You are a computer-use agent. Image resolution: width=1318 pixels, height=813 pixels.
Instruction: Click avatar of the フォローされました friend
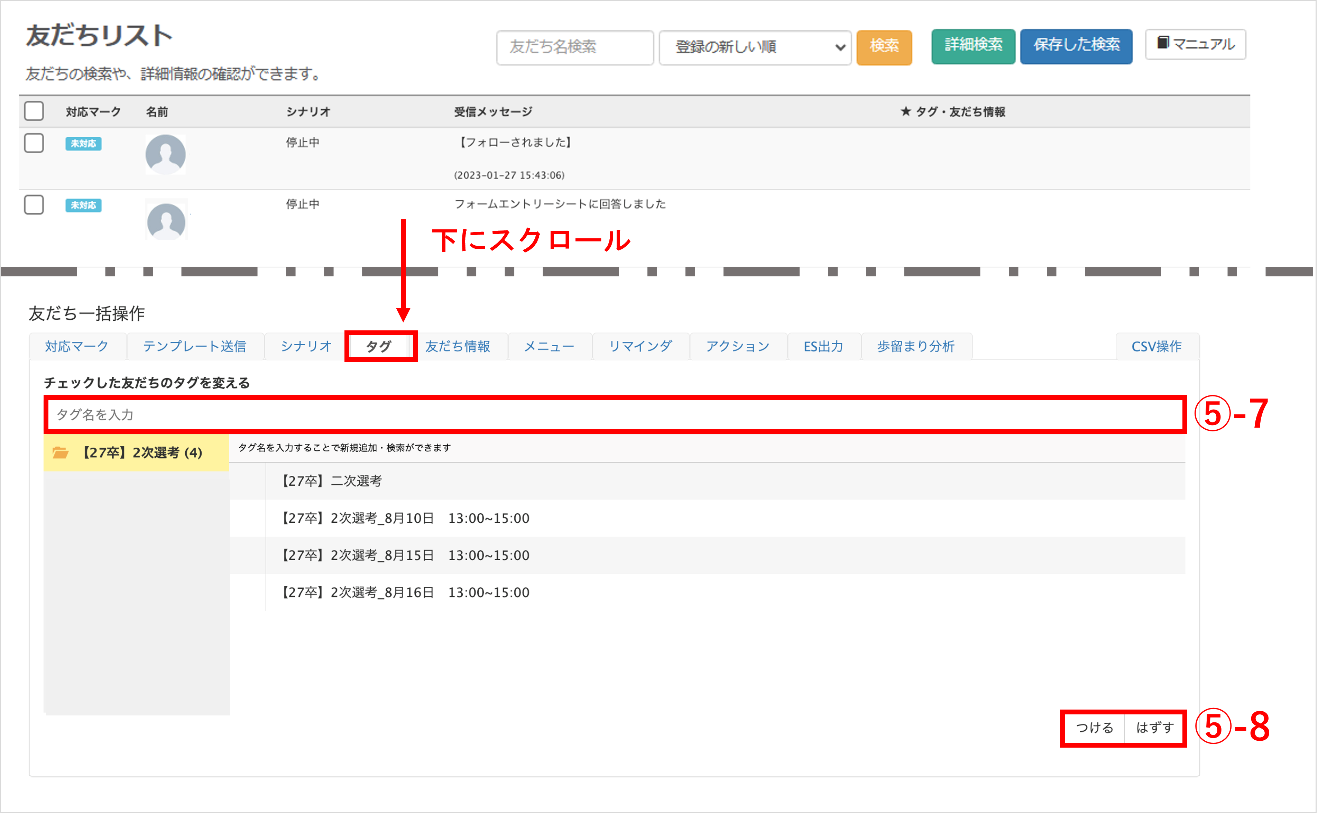(166, 154)
